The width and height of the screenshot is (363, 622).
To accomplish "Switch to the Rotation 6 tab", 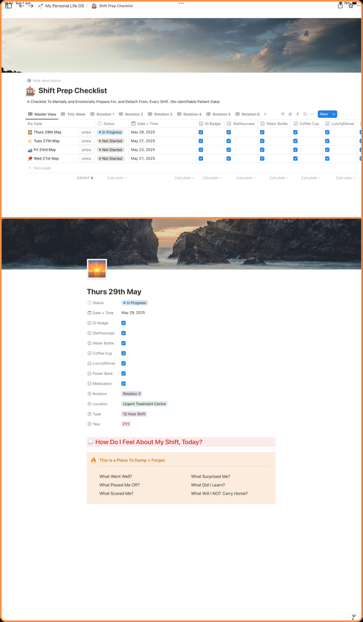I will coord(247,114).
